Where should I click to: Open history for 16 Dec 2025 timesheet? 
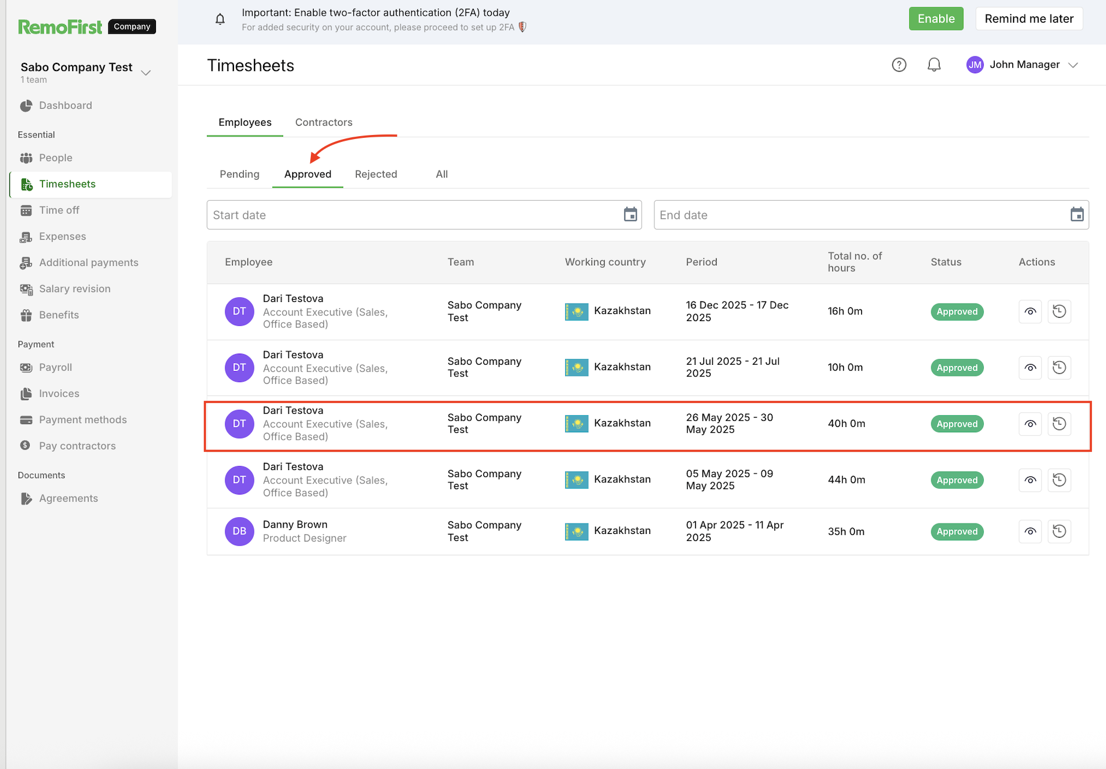pos(1059,311)
